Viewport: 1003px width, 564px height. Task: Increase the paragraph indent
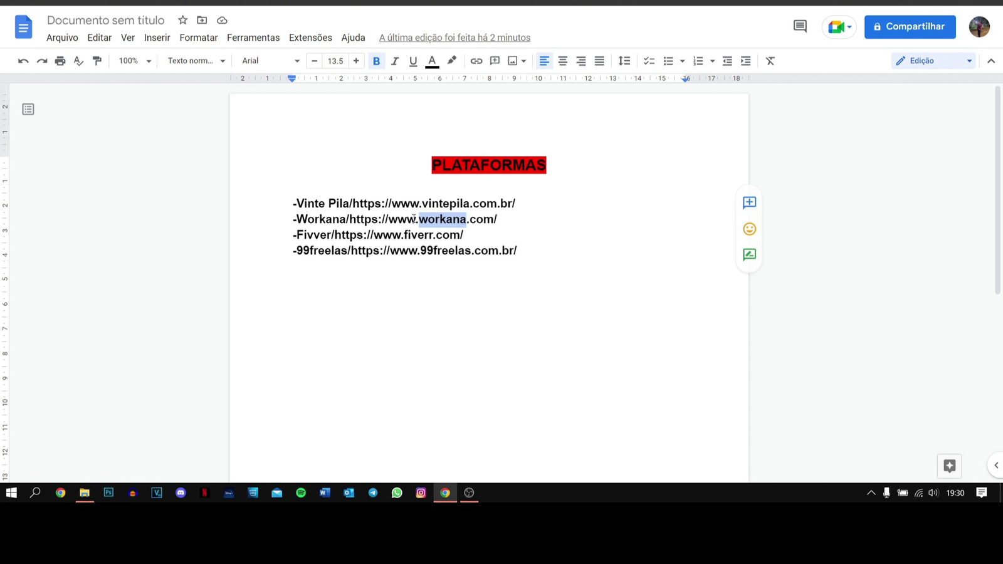pyautogui.click(x=745, y=61)
